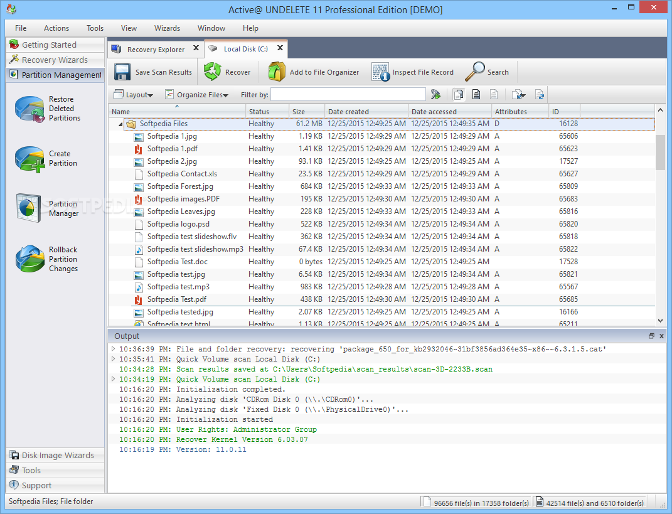Viewport: 672px width, 514px height.
Task: Toggle the show all files page icon
Action: tap(459, 94)
